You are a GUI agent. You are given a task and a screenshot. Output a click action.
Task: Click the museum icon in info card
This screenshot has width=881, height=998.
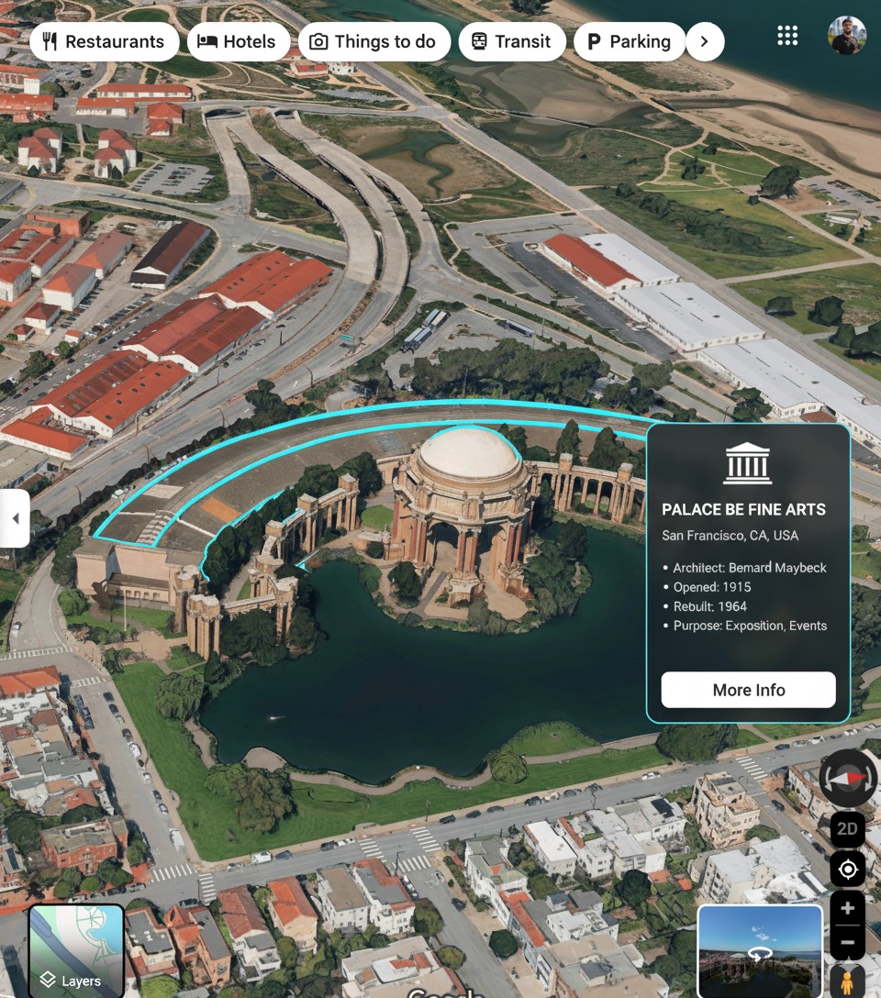pyautogui.click(x=748, y=463)
